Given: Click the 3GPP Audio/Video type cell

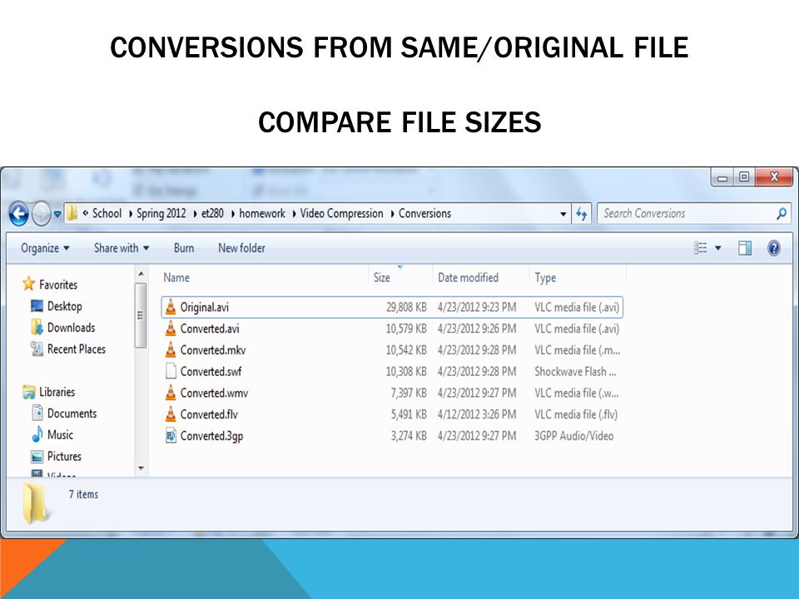Looking at the screenshot, I should [573, 435].
